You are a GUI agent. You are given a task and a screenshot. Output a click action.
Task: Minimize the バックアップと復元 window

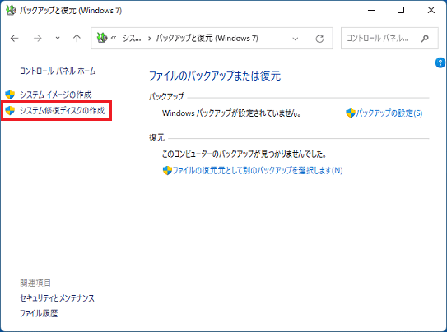point(371,10)
